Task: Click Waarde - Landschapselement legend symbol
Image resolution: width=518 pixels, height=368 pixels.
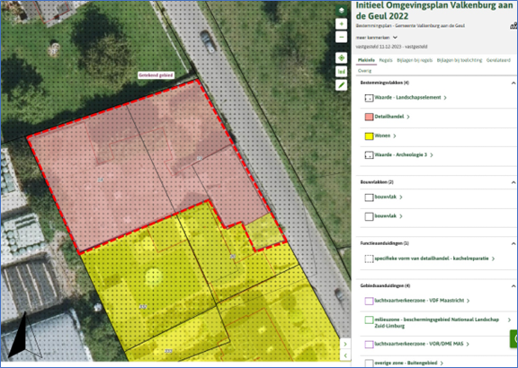Action: pos(369,98)
